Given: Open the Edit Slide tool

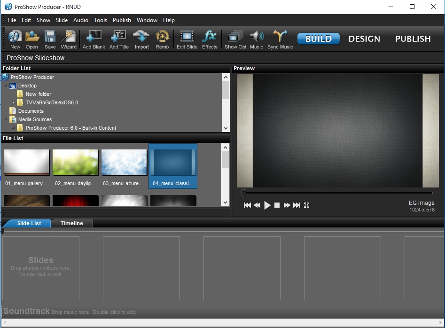Looking at the screenshot, I should point(187,40).
